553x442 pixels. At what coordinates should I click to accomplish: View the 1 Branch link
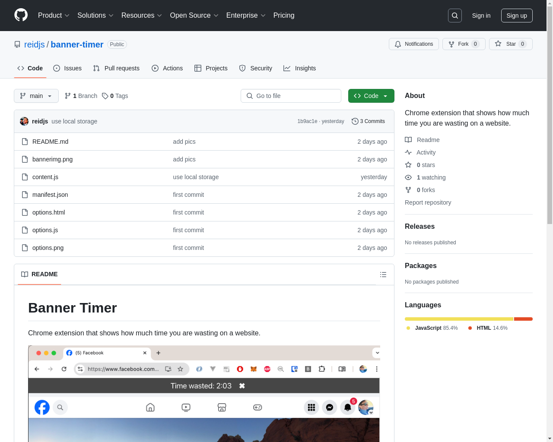[x=81, y=96]
